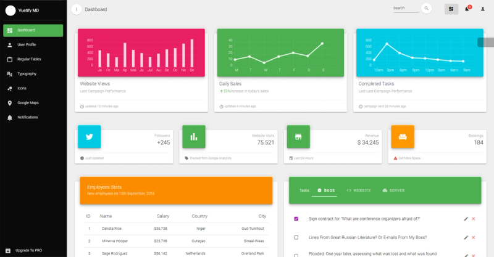Click the Overland Park city cell
Screen dimensions: 494x257
253,253
